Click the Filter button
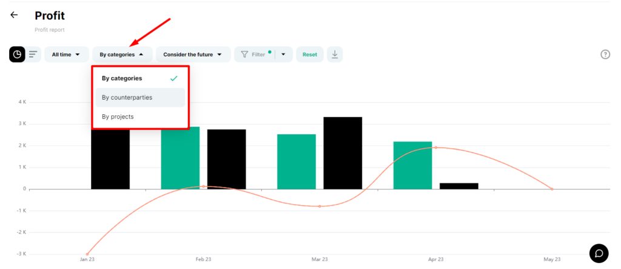The height and width of the screenshot is (269, 621). [x=254, y=55]
